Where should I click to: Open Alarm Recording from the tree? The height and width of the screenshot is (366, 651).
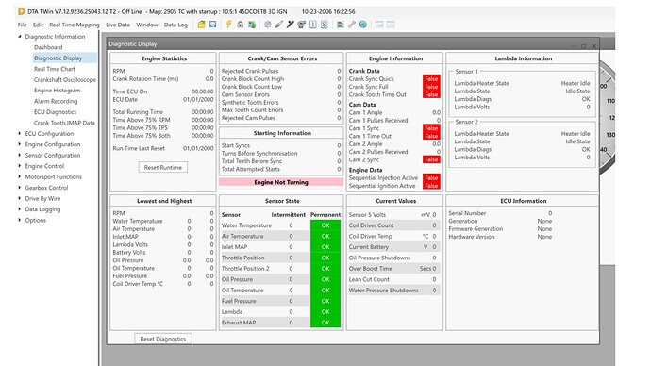56,101
